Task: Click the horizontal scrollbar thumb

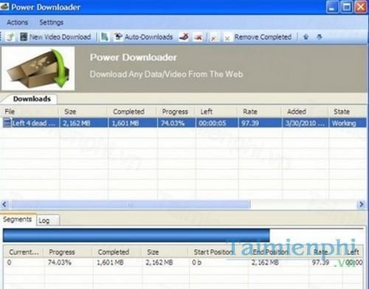Action: 131,204
